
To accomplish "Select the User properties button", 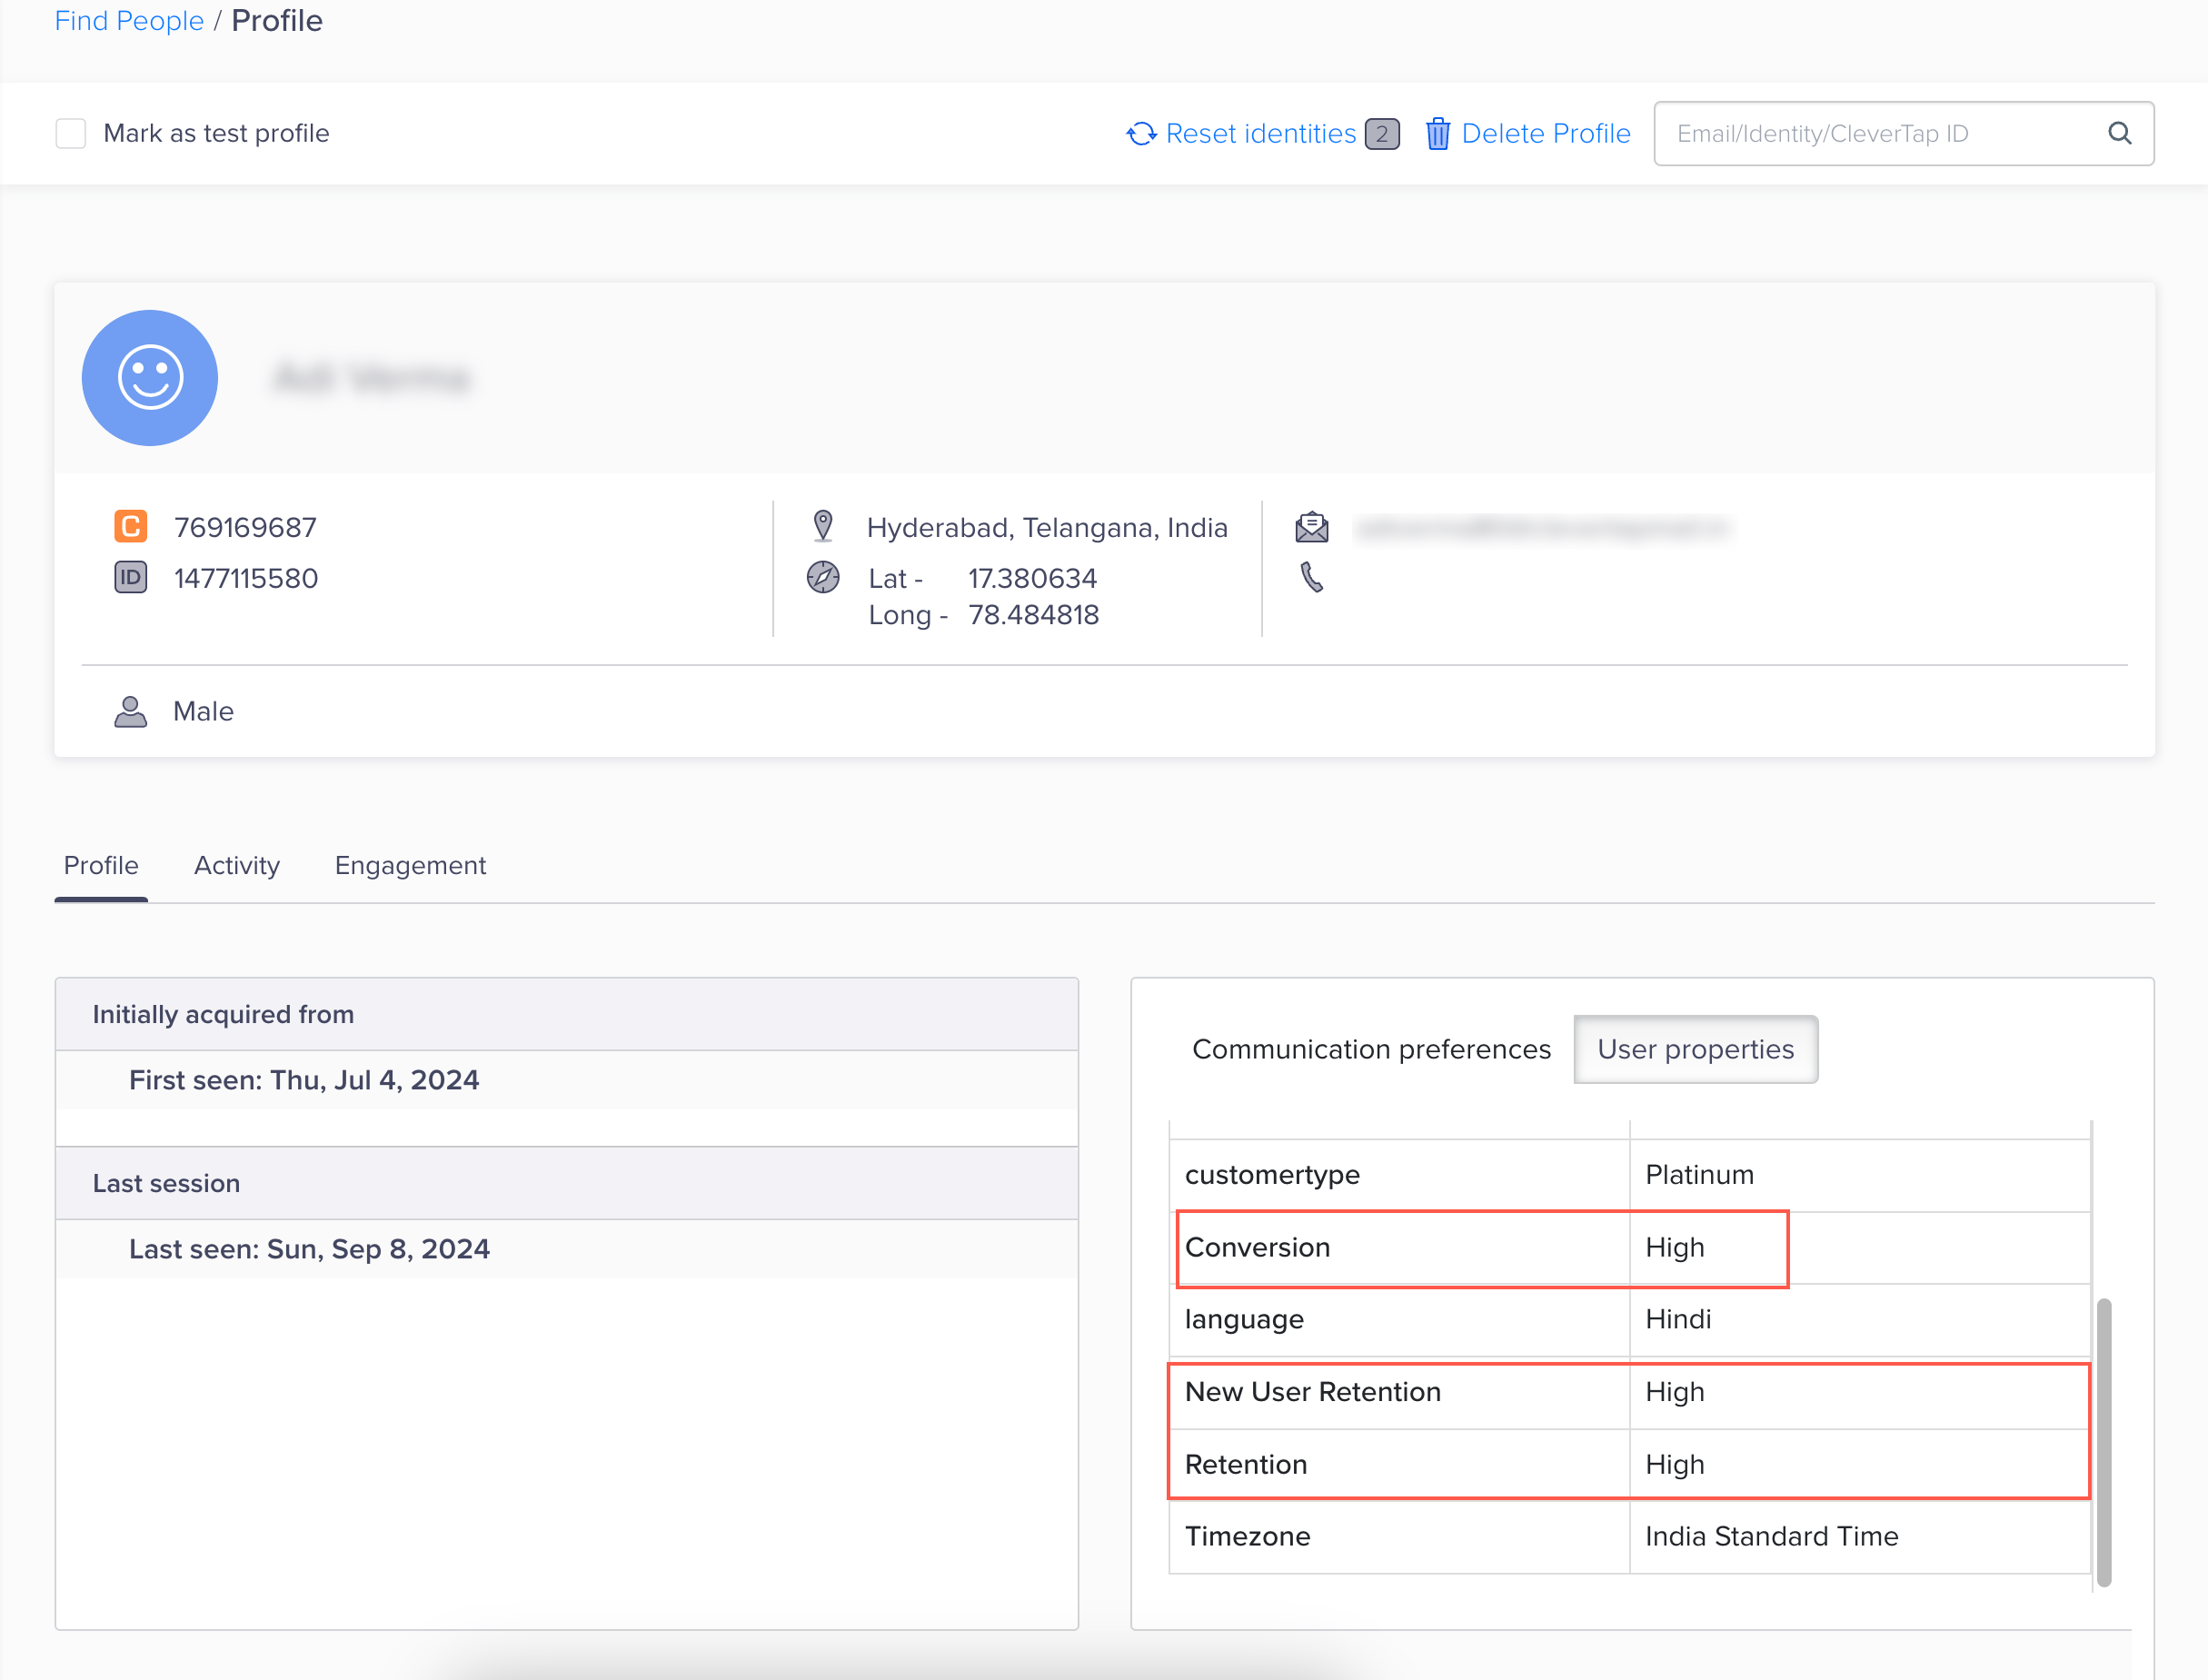I will (1695, 1049).
